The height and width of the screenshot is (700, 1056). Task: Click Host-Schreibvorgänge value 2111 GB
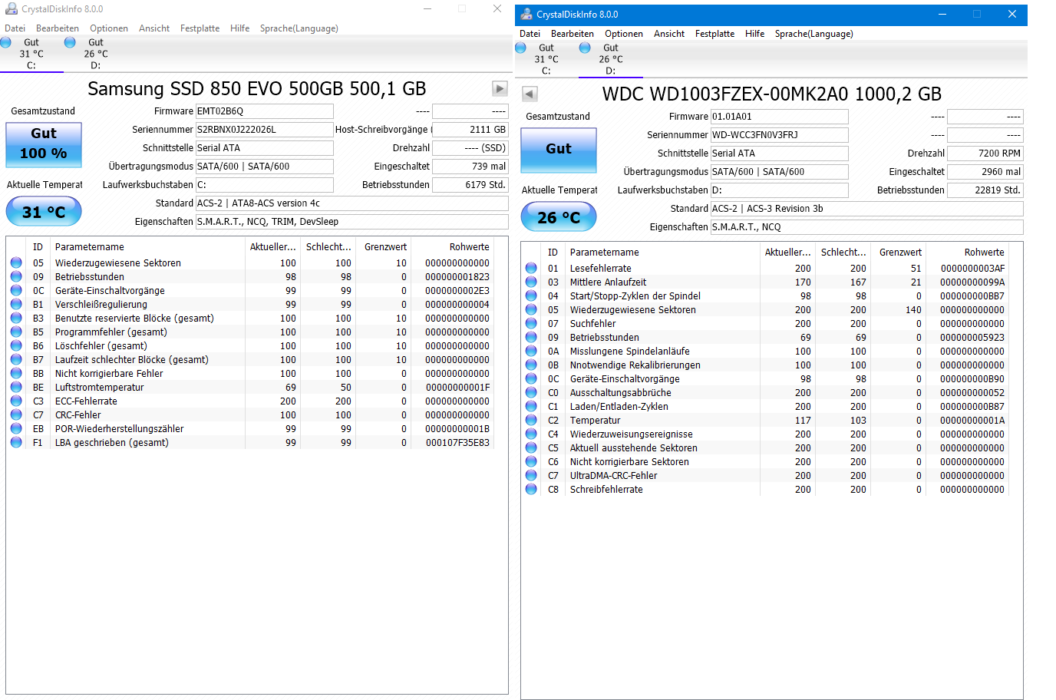470,130
